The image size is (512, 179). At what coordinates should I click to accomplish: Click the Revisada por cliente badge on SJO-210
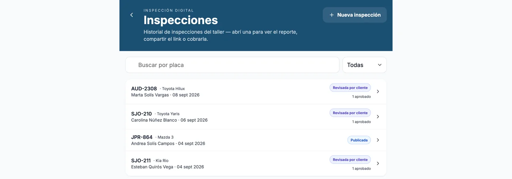350,113
